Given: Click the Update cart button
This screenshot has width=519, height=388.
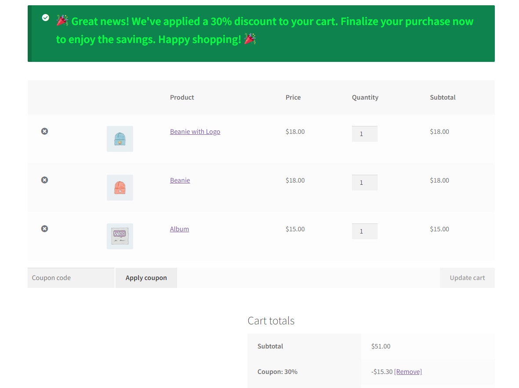Looking at the screenshot, I should point(467,278).
